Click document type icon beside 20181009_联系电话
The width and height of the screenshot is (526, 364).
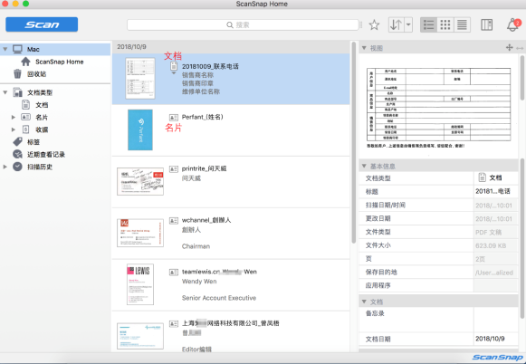[174, 66]
